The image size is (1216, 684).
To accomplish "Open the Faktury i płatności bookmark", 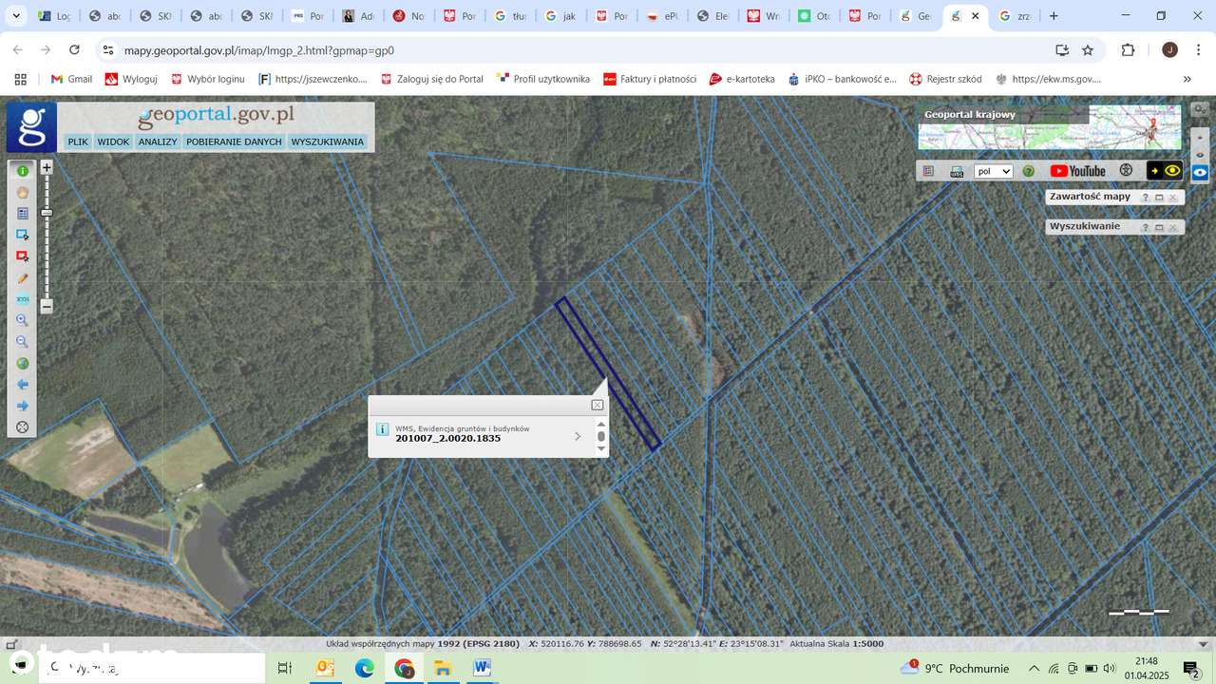I will [650, 79].
